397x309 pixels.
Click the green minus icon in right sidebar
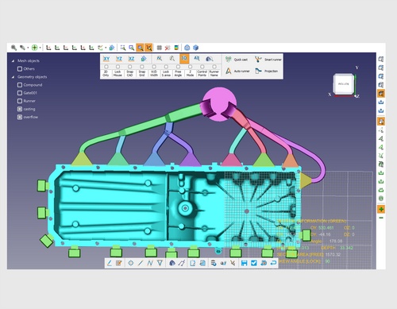point(381,218)
